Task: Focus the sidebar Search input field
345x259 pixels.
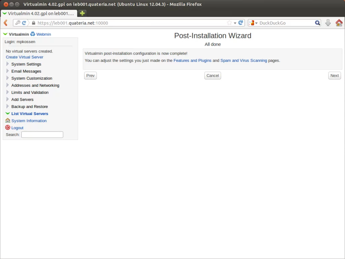Action: point(42,135)
